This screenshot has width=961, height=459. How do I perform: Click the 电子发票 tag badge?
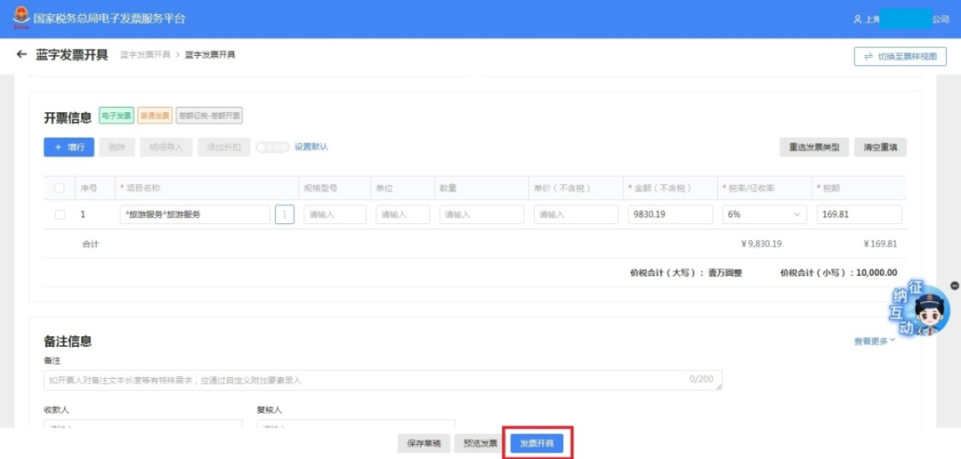pyautogui.click(x=117, y=116)
